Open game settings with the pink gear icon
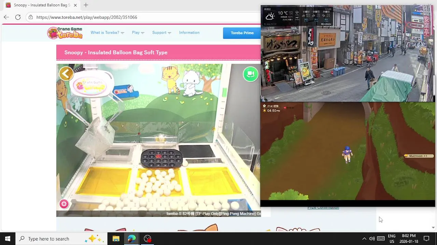Viewport: 437px width, 245px height. 64,204
